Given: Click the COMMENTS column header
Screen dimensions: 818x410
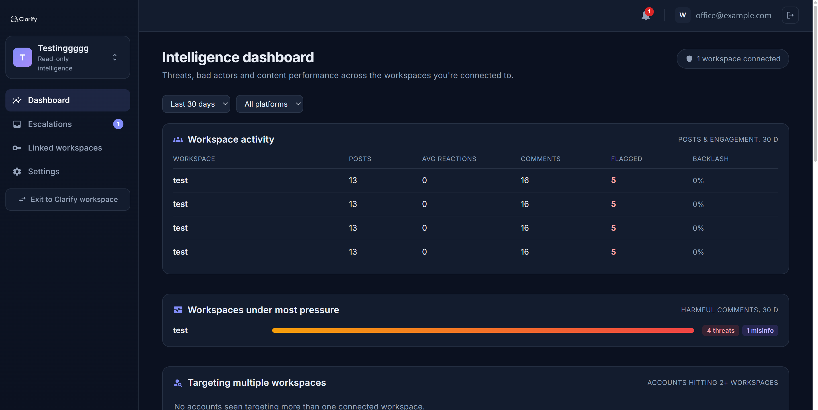Looking at the screenshot, I should pos(540,159).
